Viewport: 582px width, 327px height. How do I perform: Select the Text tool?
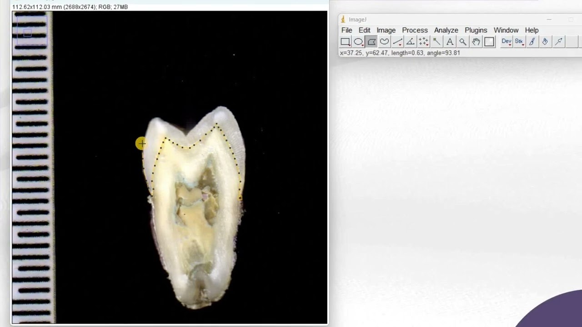click(x=450, y=42)
